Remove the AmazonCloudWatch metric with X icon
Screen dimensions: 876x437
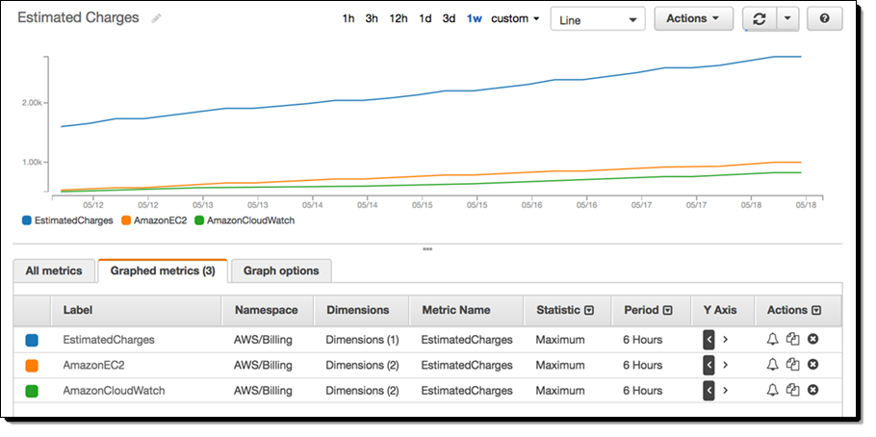tap(812, 391)
